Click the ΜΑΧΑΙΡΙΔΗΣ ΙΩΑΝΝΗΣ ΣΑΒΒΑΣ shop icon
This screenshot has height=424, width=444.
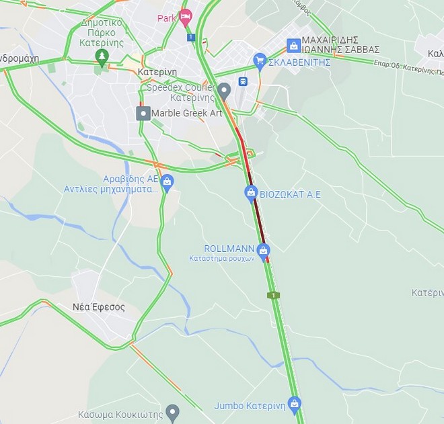(293, 46)
